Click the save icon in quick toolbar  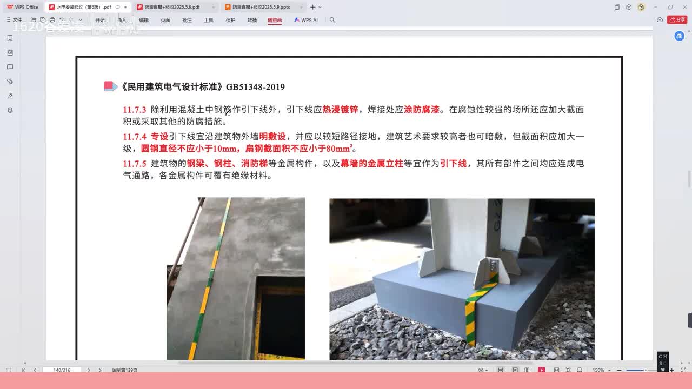tap(43, 20)
